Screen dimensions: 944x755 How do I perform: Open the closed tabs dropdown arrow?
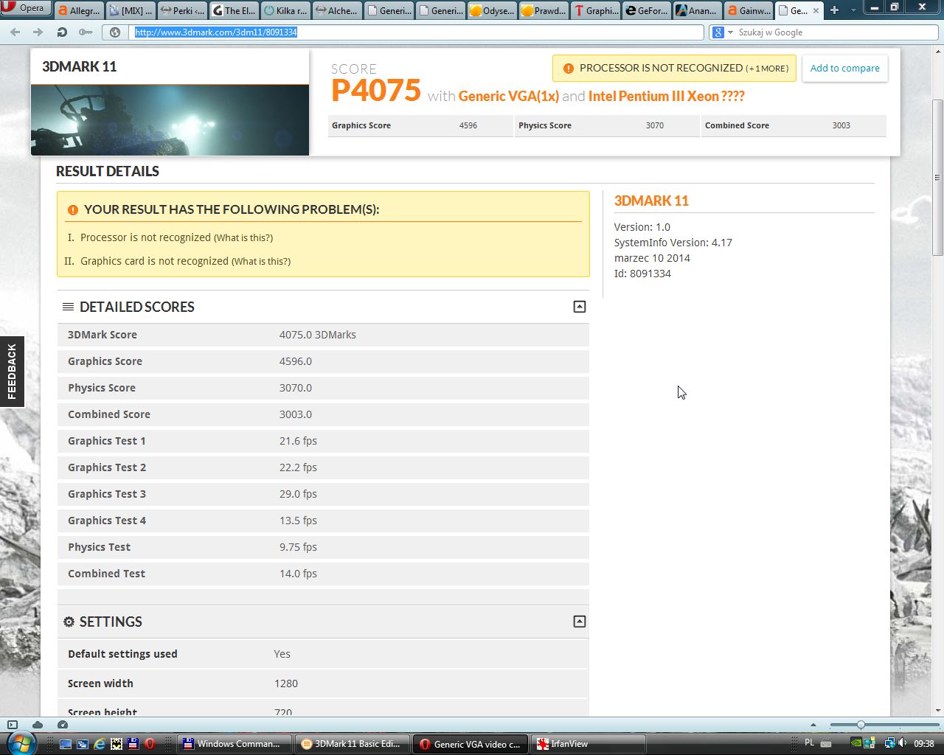point(853,10)
